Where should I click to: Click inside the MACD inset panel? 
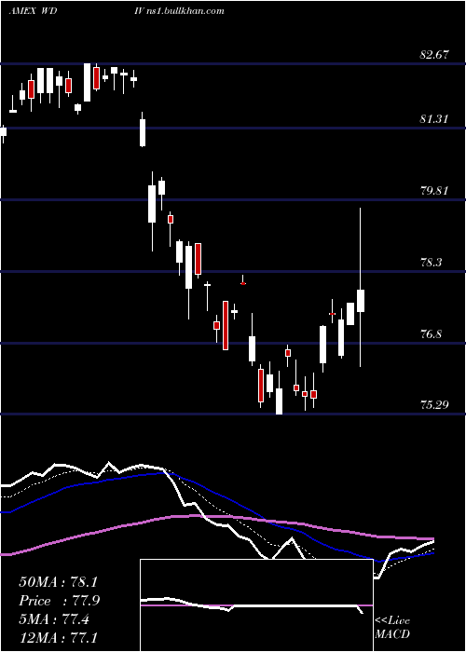[x=256, y=605]
